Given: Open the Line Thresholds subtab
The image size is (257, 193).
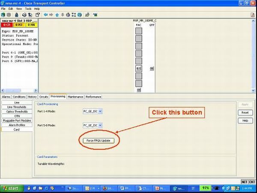Looking at the screenshot, I should pos(17,107).
